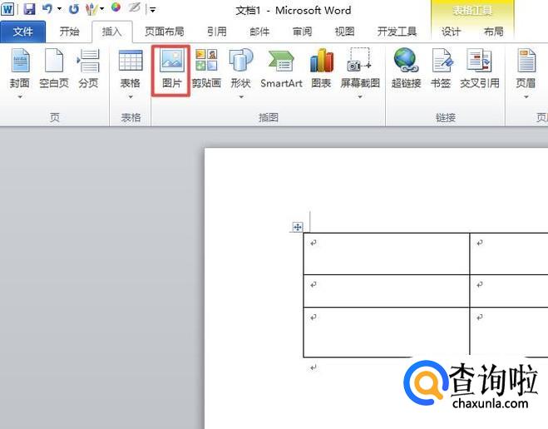Screen dimensions: 548x429
Task: Click inside the second row left table cell
Action: tap(386, 291)
